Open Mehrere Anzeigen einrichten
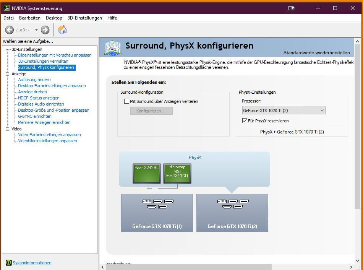Image resolution: width=363 pixels, height=270 pixels. 44,122
